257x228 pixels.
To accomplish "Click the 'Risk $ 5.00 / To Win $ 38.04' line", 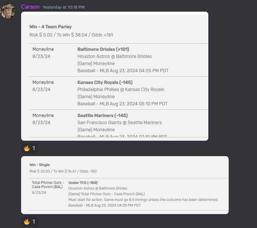I will click(x=71, y=35).
